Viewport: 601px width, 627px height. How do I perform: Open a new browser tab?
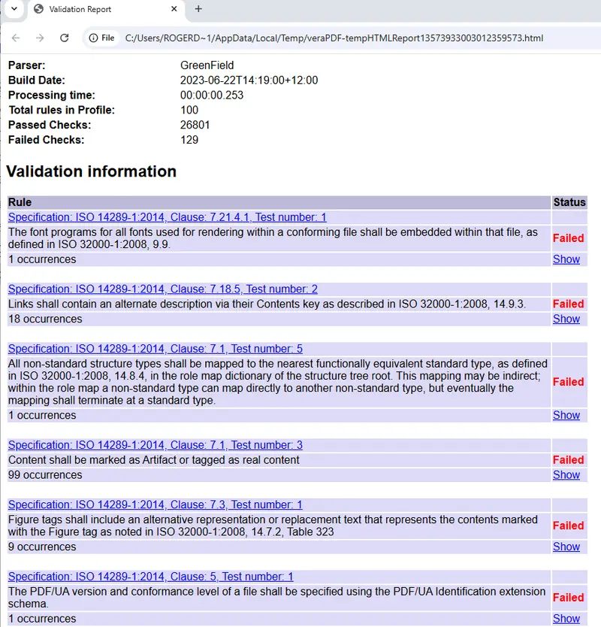click(x=198, y=9)
